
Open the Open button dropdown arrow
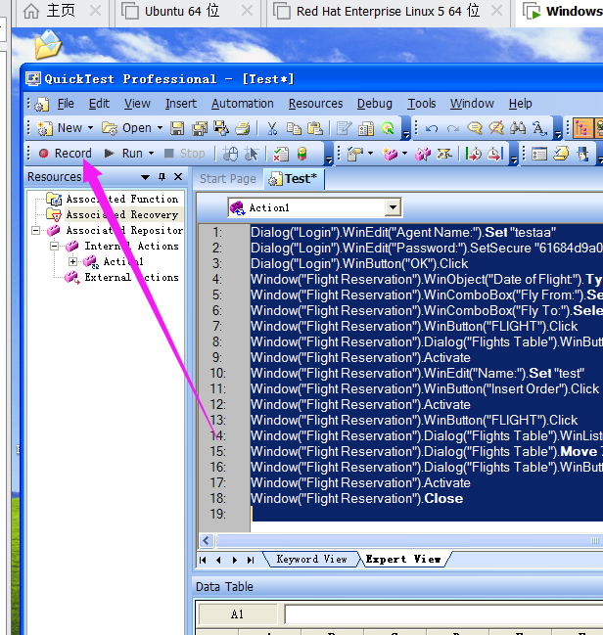tap(161, 128)
